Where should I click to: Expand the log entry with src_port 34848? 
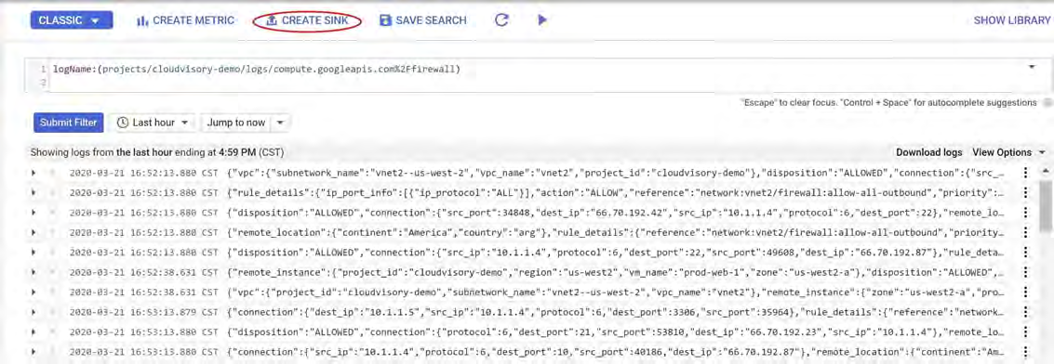[33, 213]
